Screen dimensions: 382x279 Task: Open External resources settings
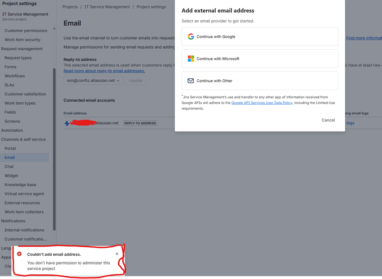(22, 203)
